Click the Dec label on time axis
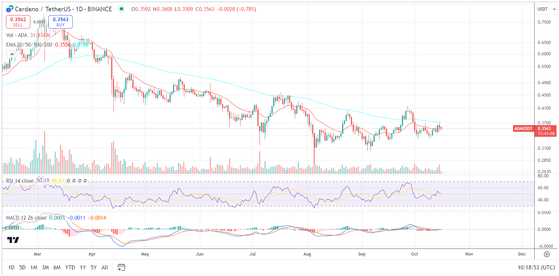This screenshot has width=559, height=276. (x=522, y=254)
